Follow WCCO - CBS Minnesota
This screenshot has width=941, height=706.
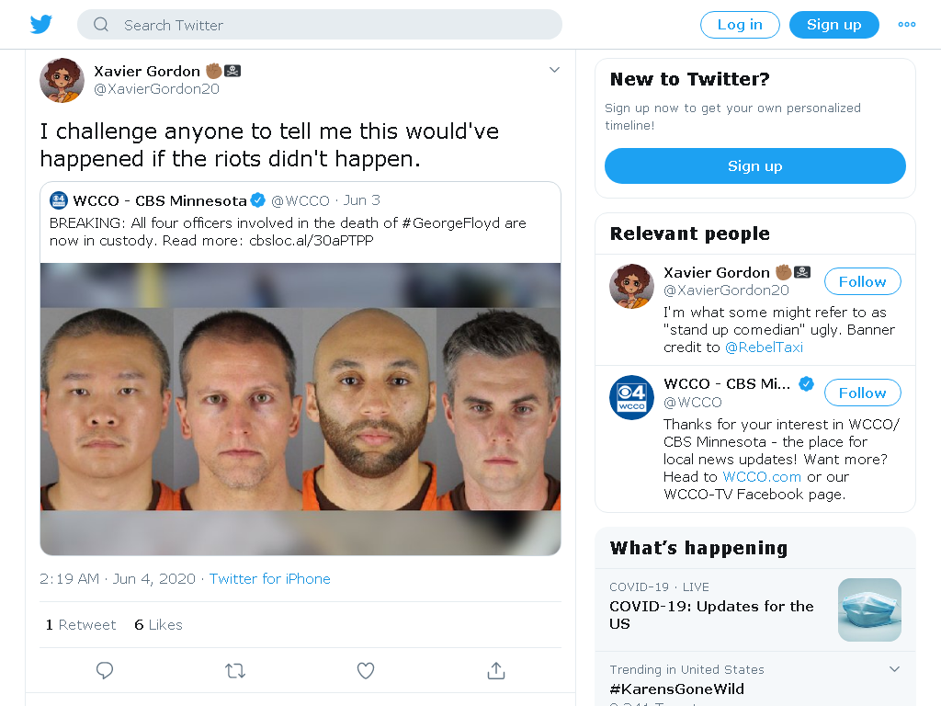[862, 393]
